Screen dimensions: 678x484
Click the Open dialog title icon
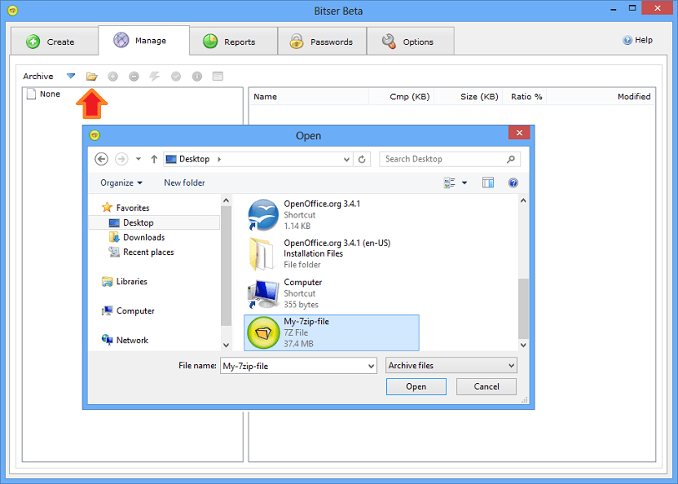pyautogui.click(x=95, y=135)
